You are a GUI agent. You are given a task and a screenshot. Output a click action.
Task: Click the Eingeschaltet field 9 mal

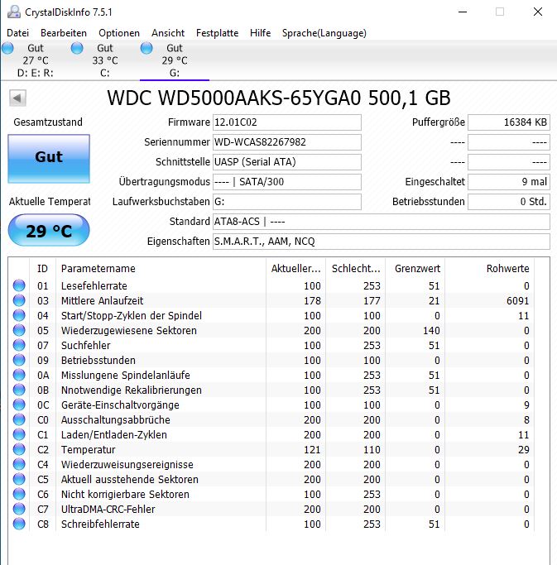(509, 182)
